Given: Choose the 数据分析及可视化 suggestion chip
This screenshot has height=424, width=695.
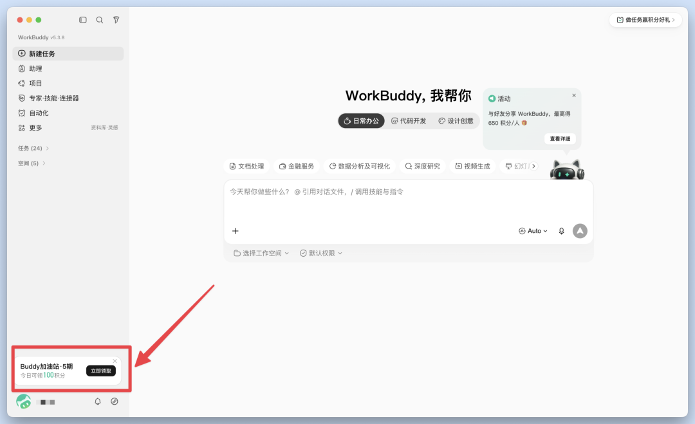Looking at the screenshot, I should click(x=360, y=166).
